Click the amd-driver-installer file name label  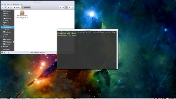coord(22,17)
